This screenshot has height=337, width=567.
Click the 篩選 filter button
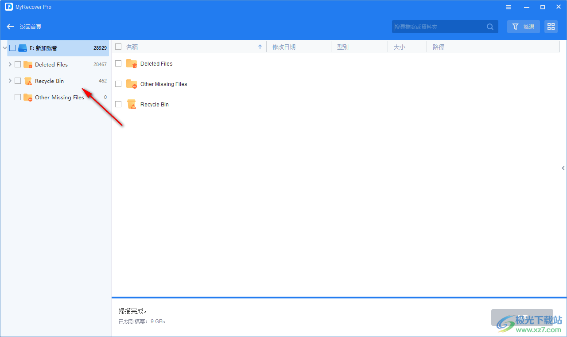coord(523,27)
